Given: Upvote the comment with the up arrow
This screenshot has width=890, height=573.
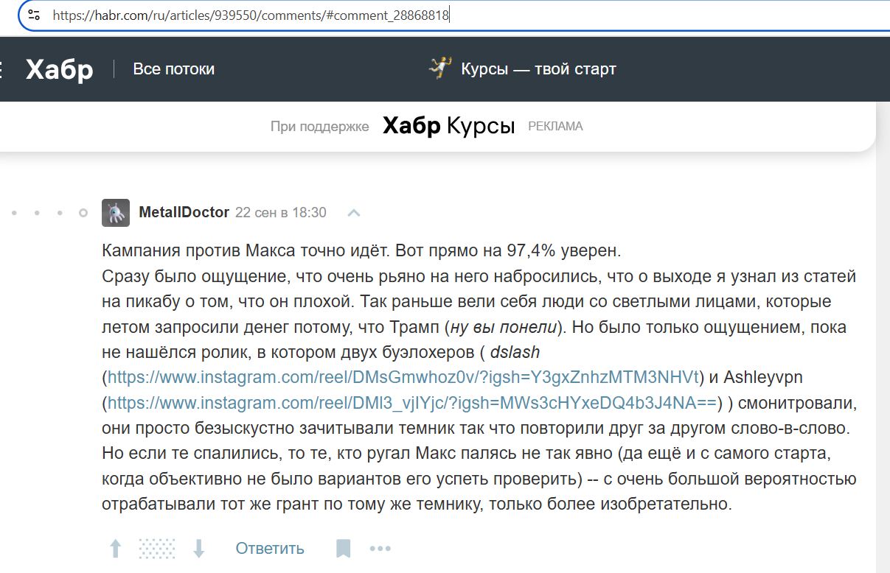Looking at the screenshot, I should click(116, 549).
